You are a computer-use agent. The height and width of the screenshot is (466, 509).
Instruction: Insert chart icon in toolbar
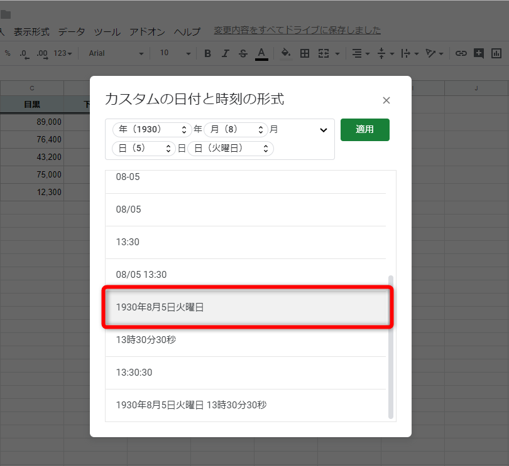tap(496, 53)
